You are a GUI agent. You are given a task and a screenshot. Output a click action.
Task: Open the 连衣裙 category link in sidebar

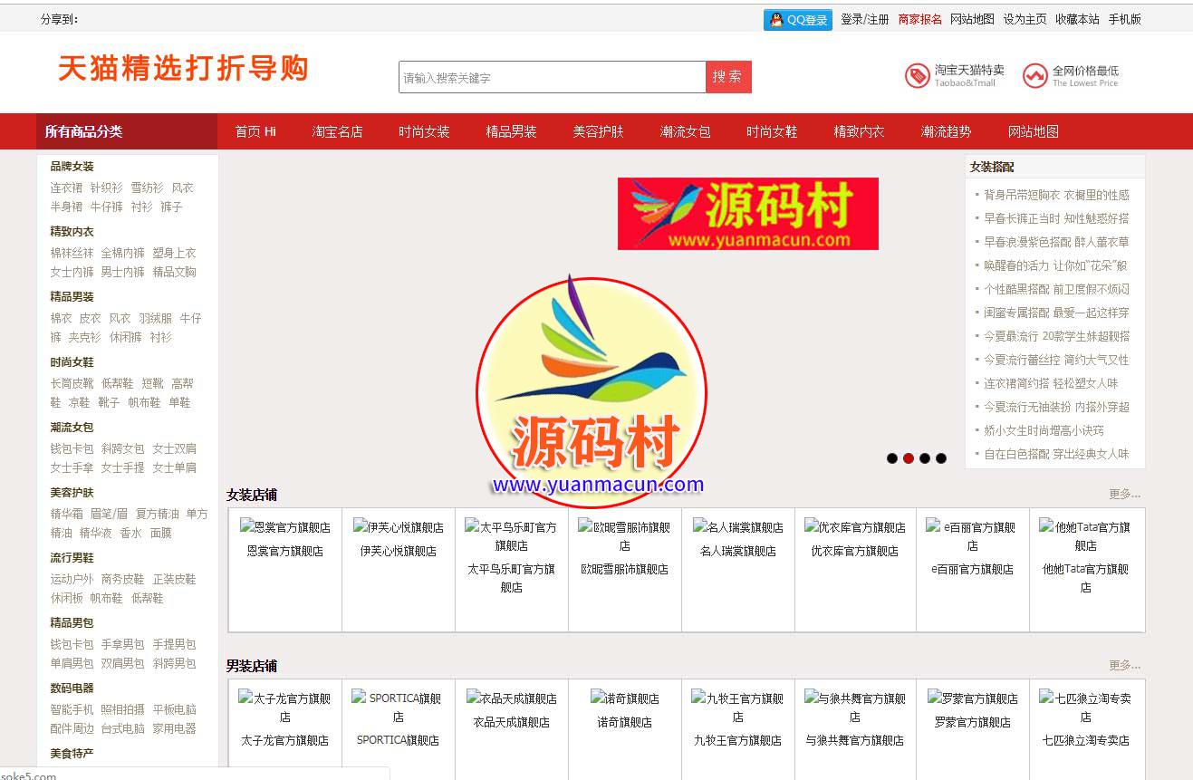click(x=66, y=188)
